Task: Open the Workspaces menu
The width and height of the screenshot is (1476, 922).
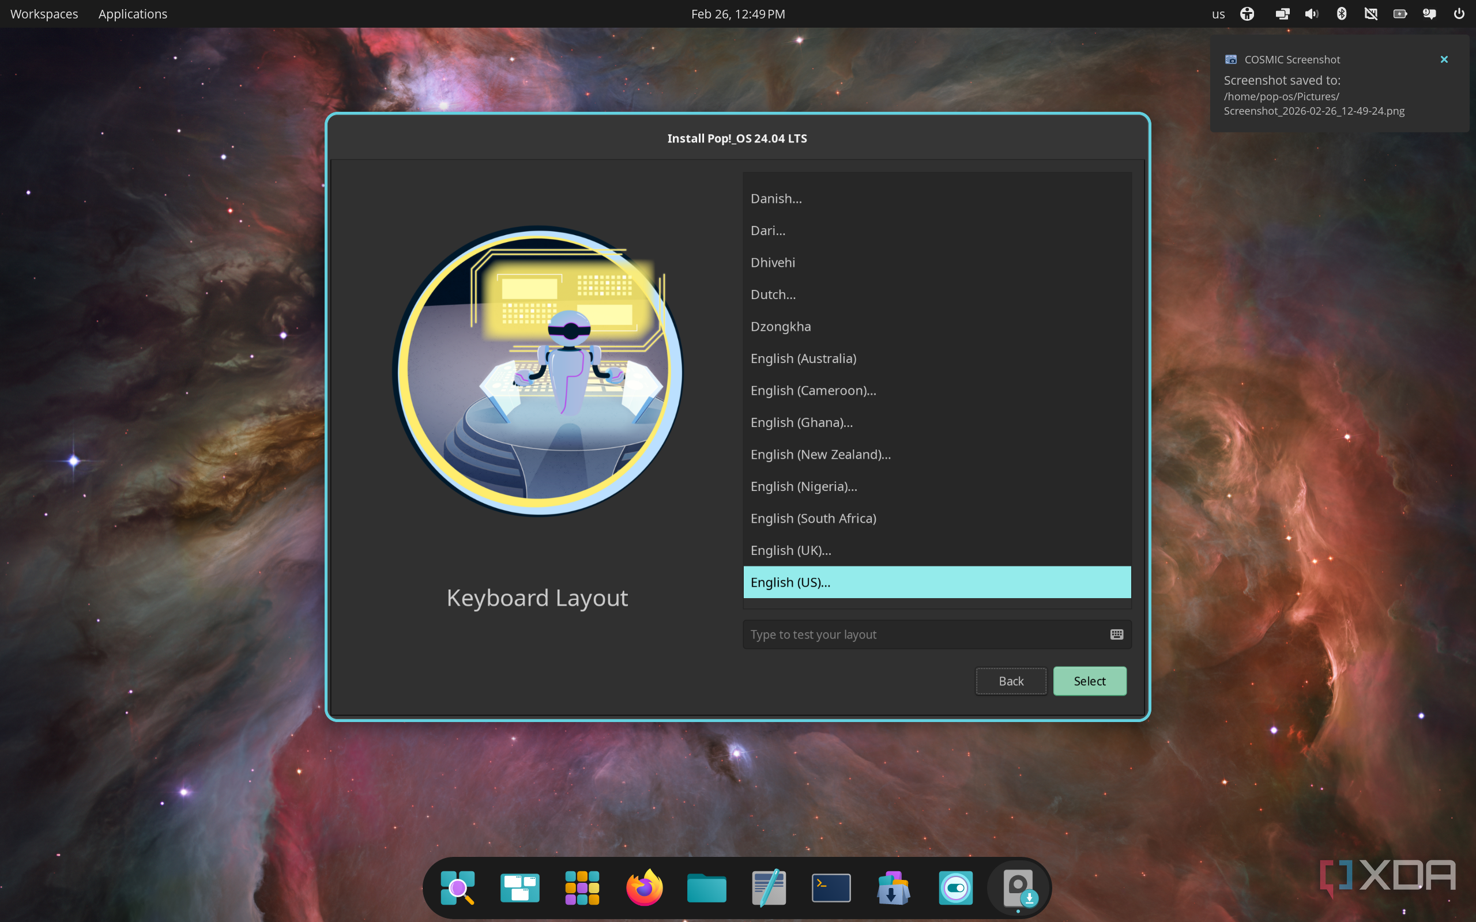Action: [x=44, y=13]
